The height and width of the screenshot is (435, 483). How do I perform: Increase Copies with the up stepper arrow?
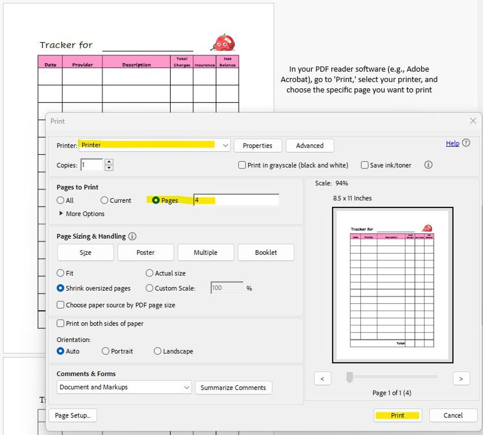click(x=110, y=162)
